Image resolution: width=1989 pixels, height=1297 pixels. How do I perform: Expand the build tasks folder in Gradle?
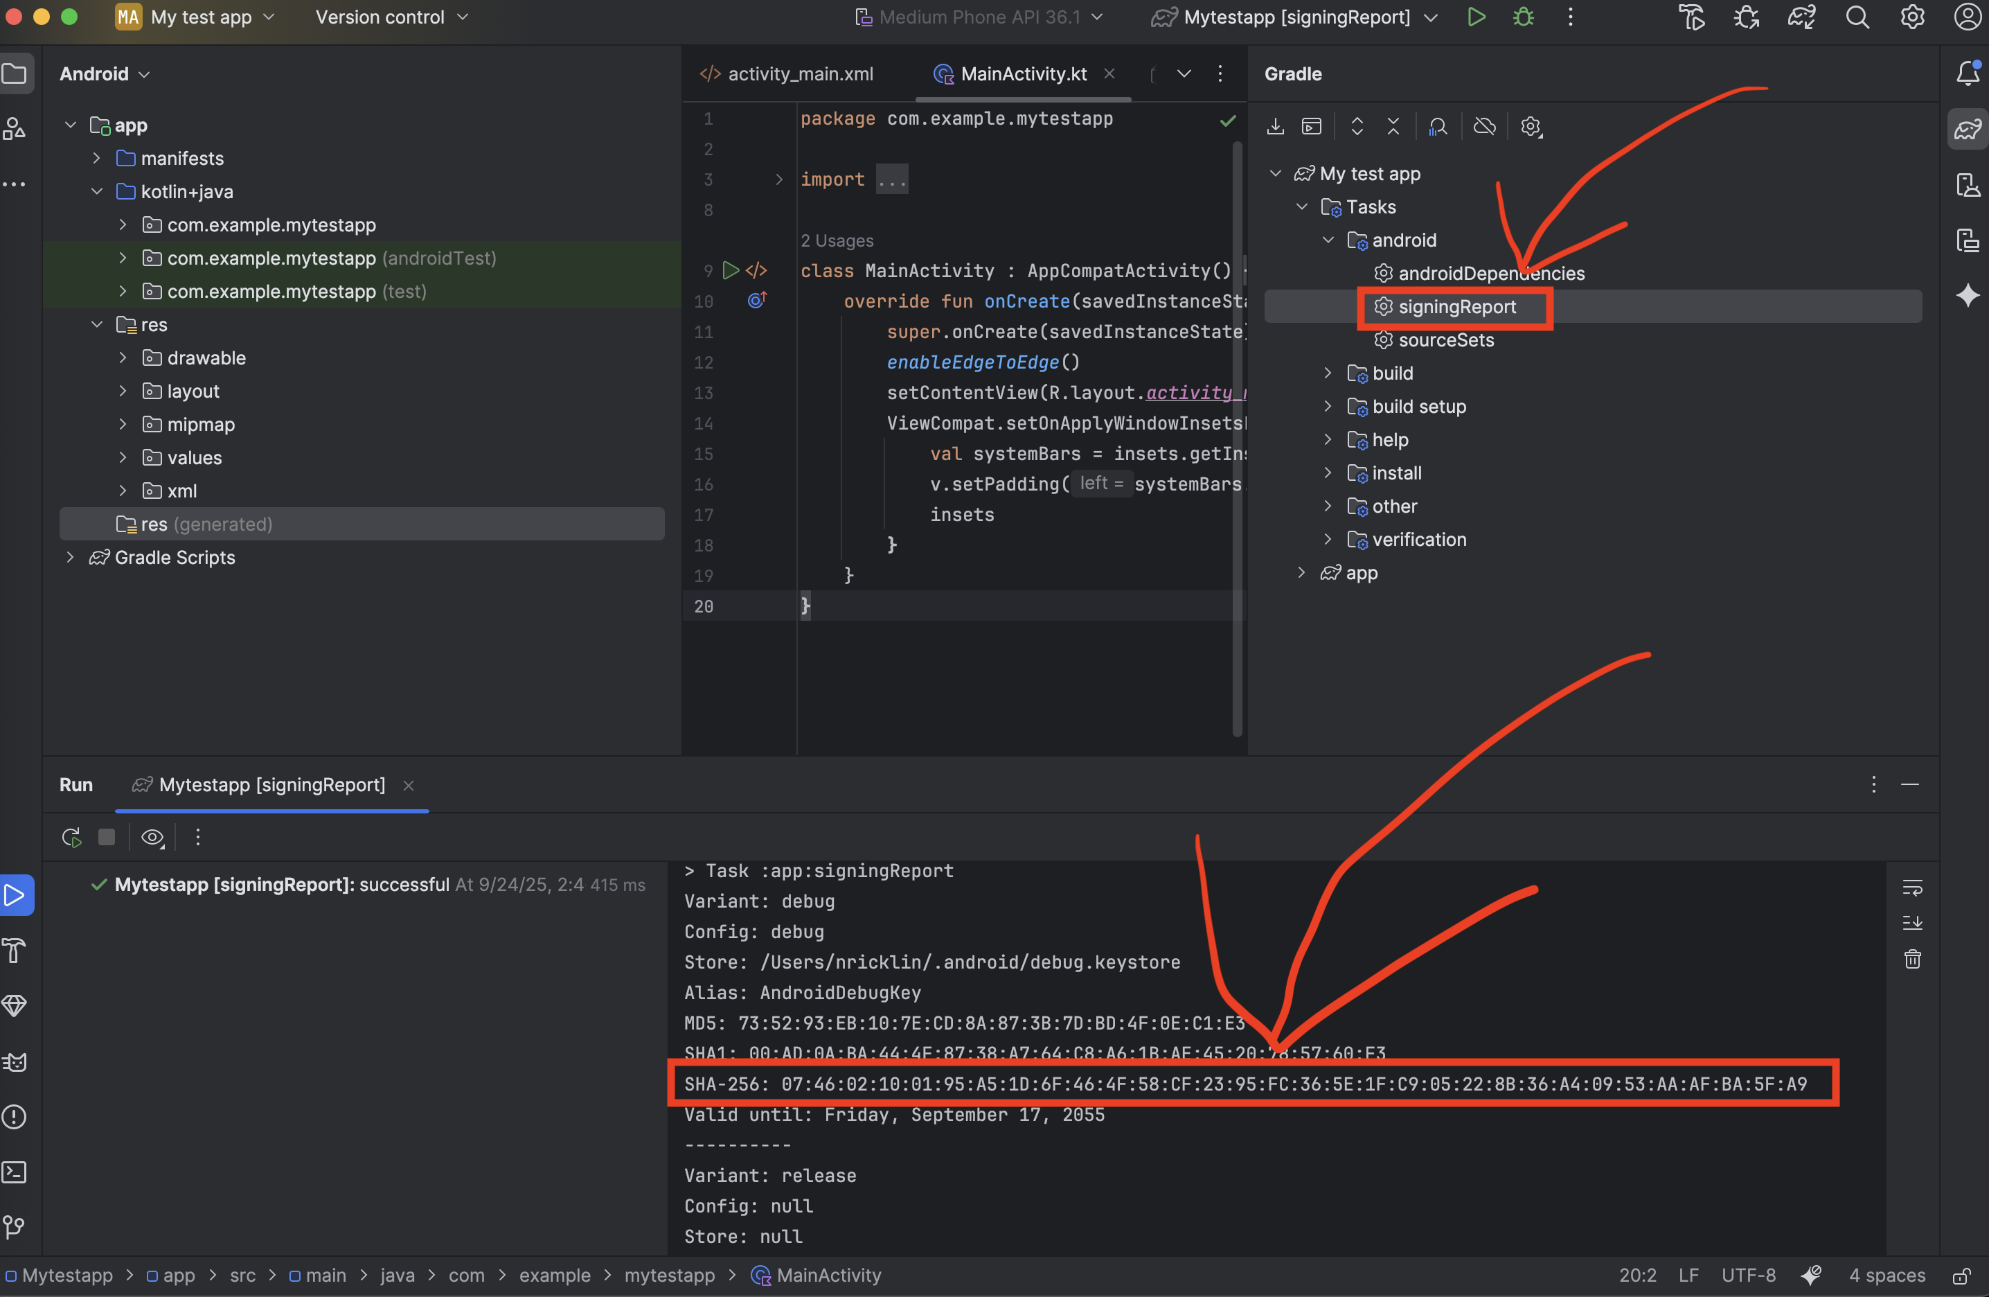1328,373
